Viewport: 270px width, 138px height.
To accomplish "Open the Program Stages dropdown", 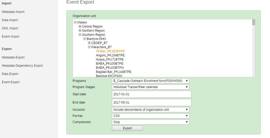I will (x=150, y=87).
